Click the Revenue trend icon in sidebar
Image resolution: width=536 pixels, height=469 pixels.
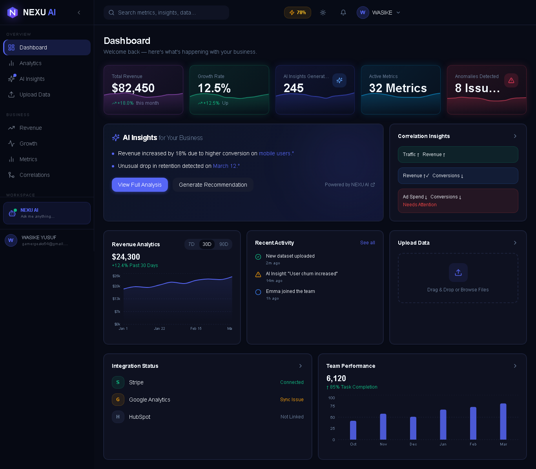click(x=11, y=128)
